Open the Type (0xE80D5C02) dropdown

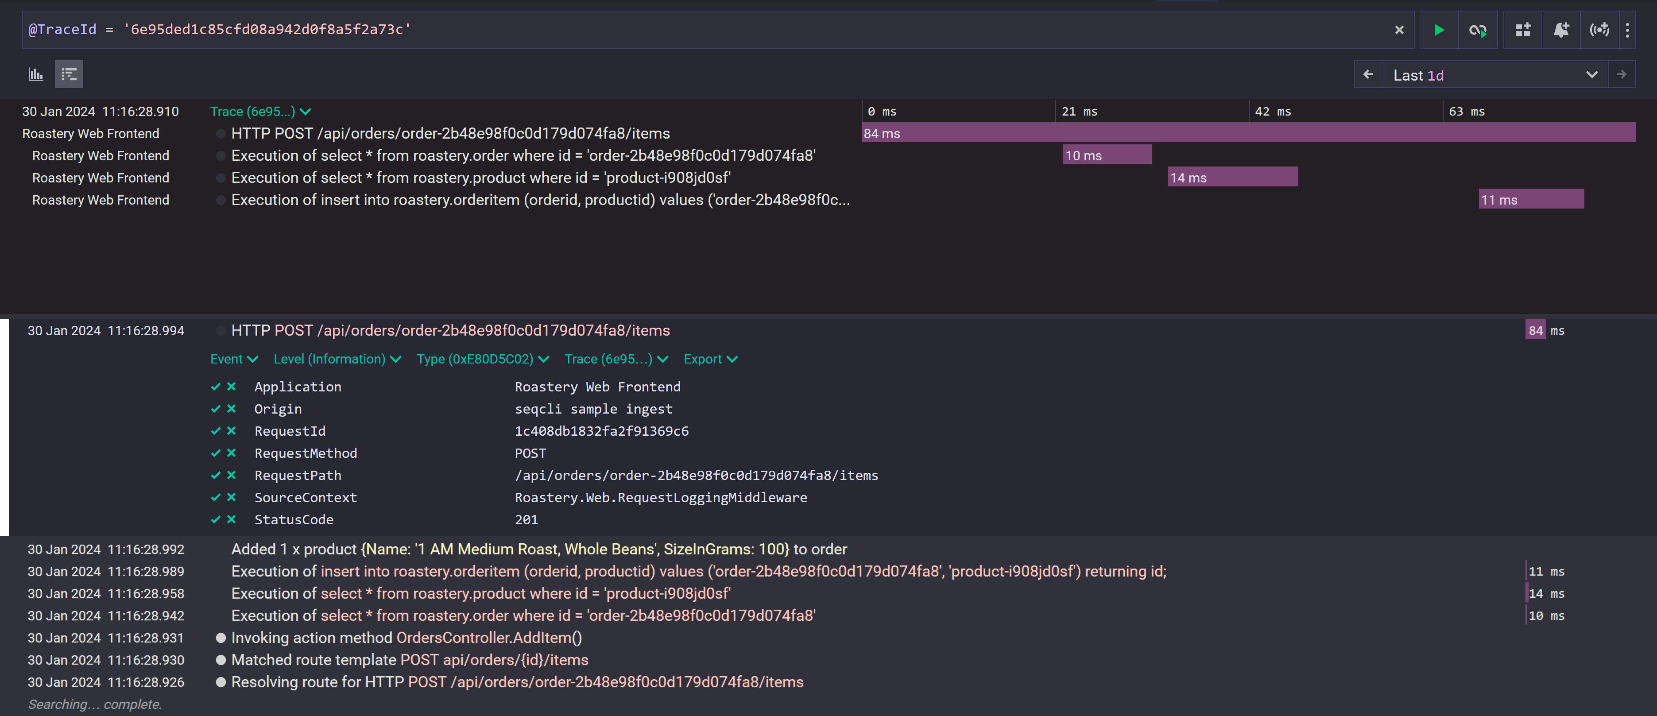click(482, 359)
